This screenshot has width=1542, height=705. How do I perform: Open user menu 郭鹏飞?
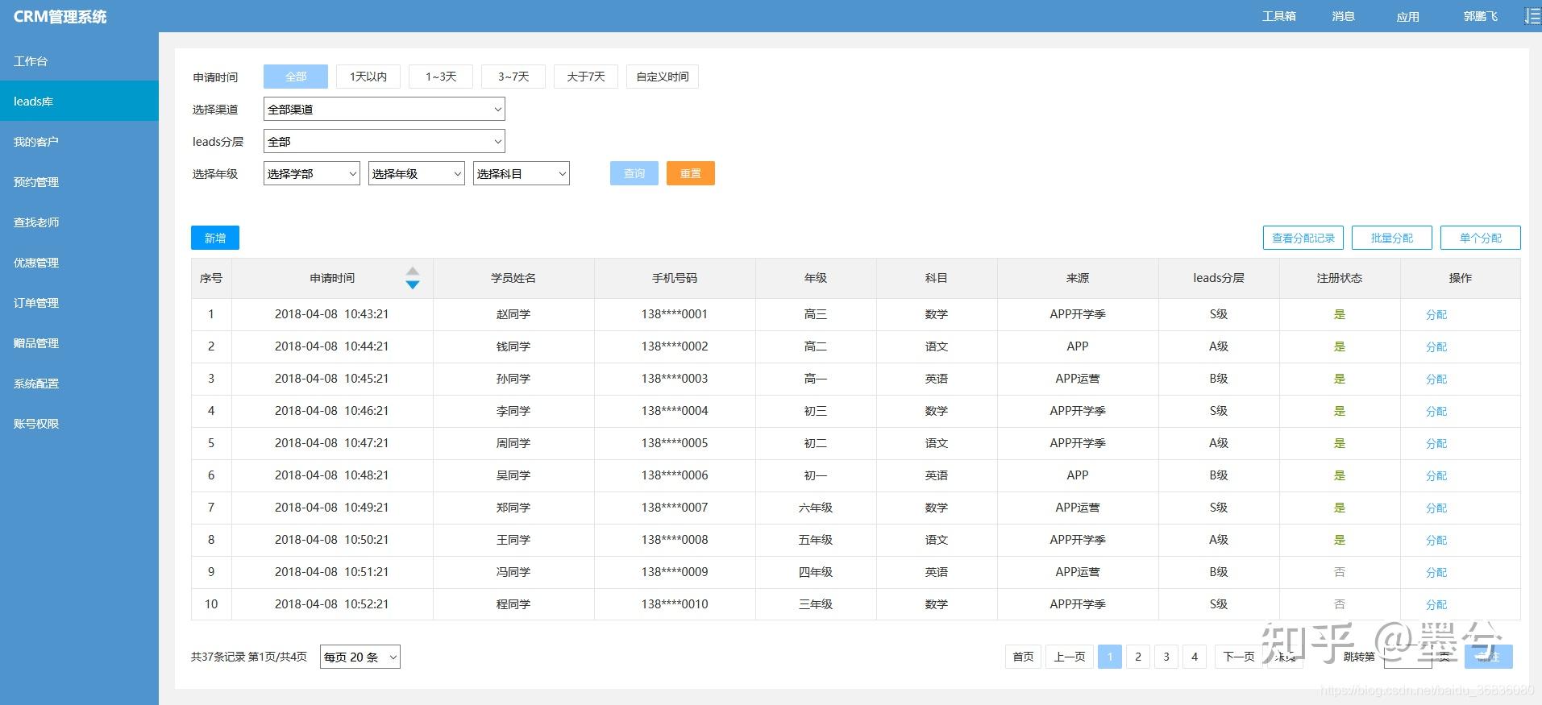click(x=1480, y=16)
